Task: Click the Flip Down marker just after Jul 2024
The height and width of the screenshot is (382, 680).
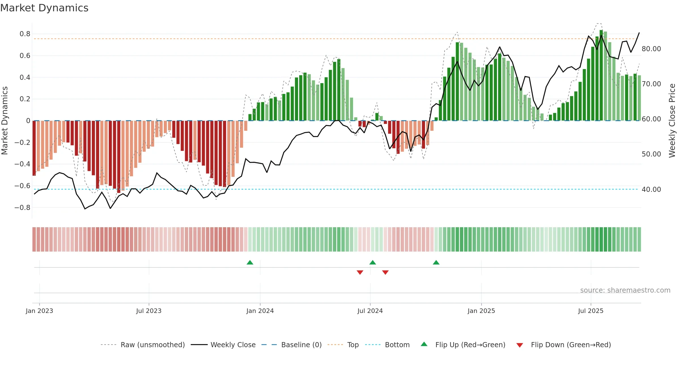Action: [x=385, y=272]
